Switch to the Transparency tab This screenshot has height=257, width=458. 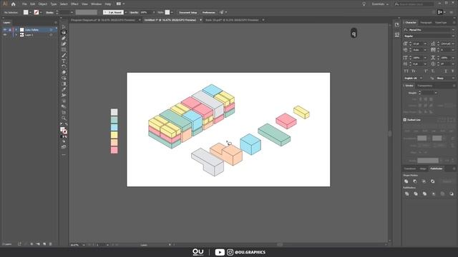click(x=424, y=86)
